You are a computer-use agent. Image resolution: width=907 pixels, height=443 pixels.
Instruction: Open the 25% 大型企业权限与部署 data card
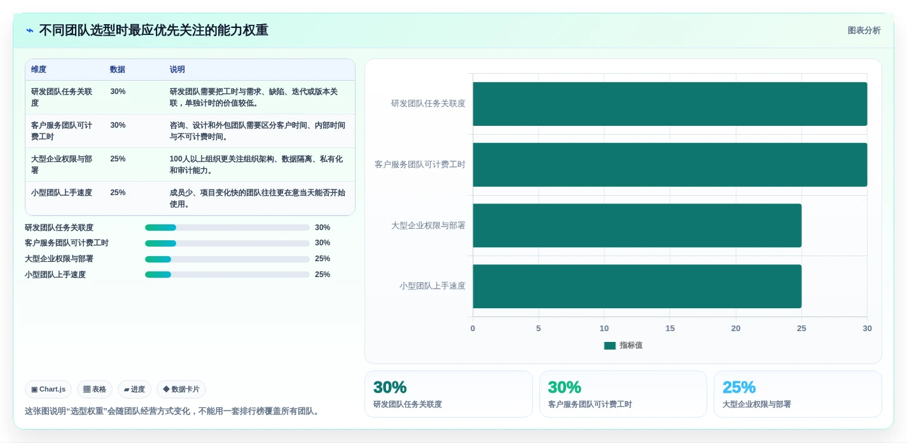798,394
